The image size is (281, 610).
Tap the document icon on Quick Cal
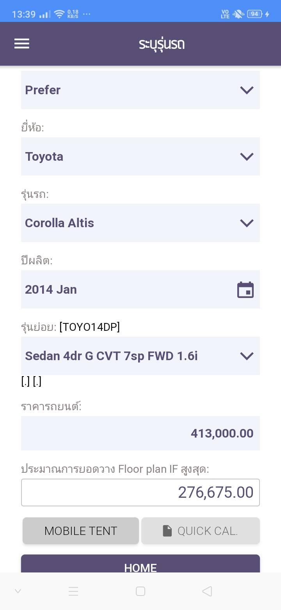pos(167,531)
